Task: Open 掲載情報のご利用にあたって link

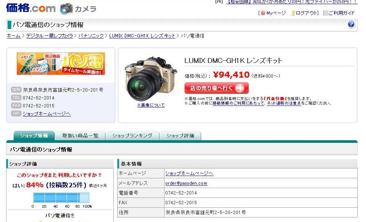Action: coord(238,103)
